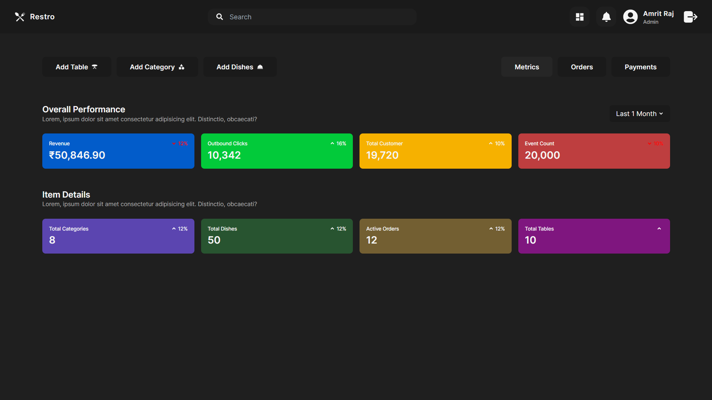
Task: Click the Add Category button
Action: 157,67
